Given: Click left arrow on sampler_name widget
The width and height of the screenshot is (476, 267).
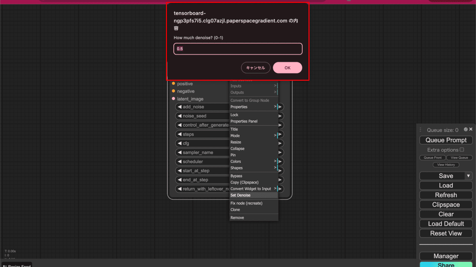Looking at the screenshot, I should (x=179, y=152).
